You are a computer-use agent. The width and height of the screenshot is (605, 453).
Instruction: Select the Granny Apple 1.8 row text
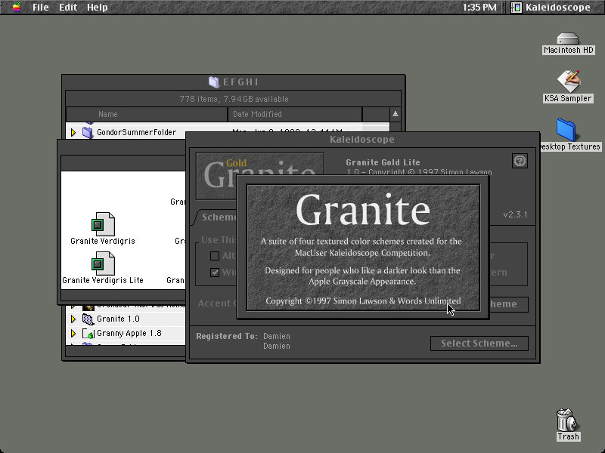click(129, 333)
